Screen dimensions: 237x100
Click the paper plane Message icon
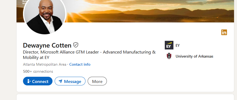[60, 81]
